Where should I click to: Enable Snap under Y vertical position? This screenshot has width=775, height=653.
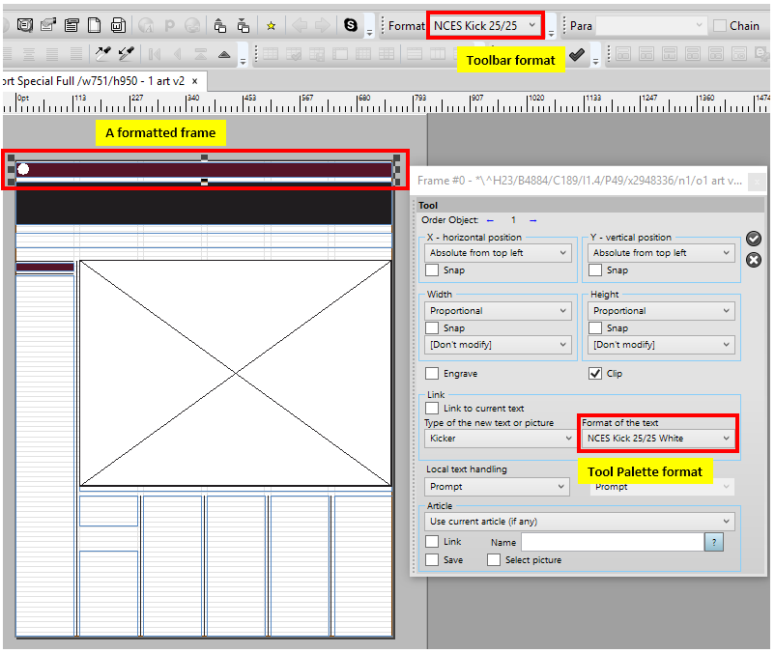point(595,270)
